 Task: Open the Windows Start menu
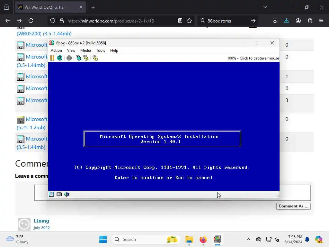pos(103,239)
